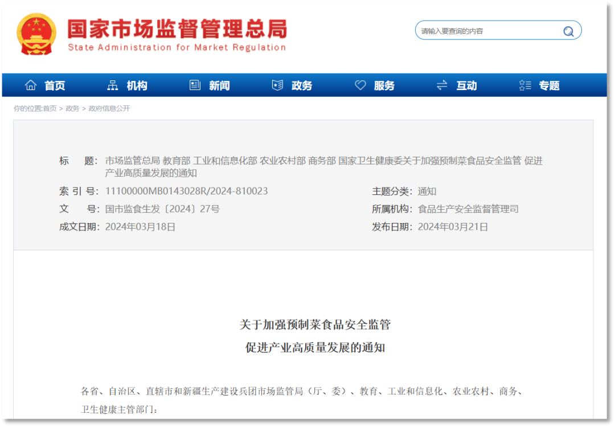The width and height of the screenshot is (615, 427).
Task: Click the 国家市场监督管理总局 site title
Action: click(x=177, y=29)
